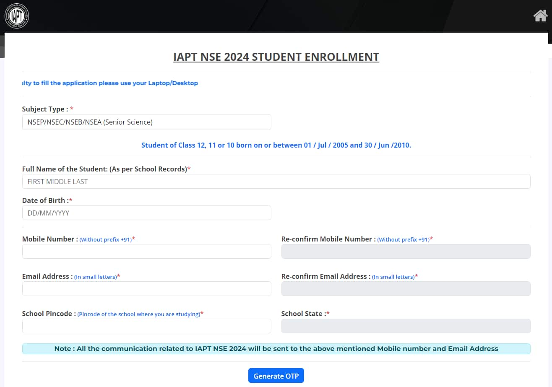The height and width of the screenshot is (387, 552).
Task: Click the Email Address input field
Action: [x=146, y=288]
